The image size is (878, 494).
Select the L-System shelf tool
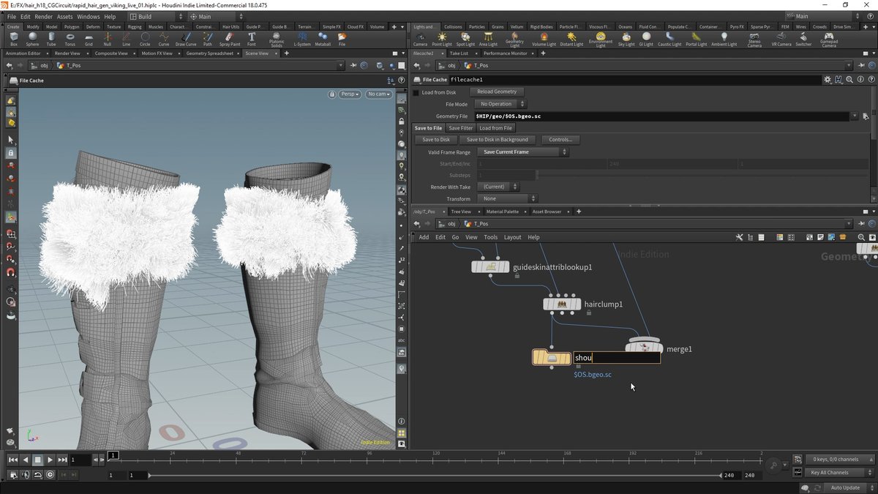[301, 38]
